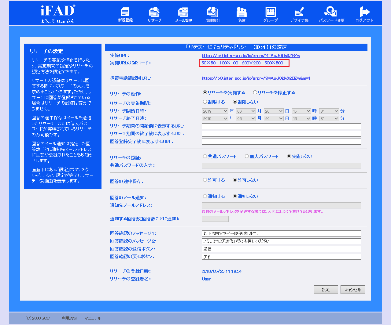Choose 個人パスワード authentication
Image resolution: width=391 pixels, height=325 pixels.
[x=247, y=156]
